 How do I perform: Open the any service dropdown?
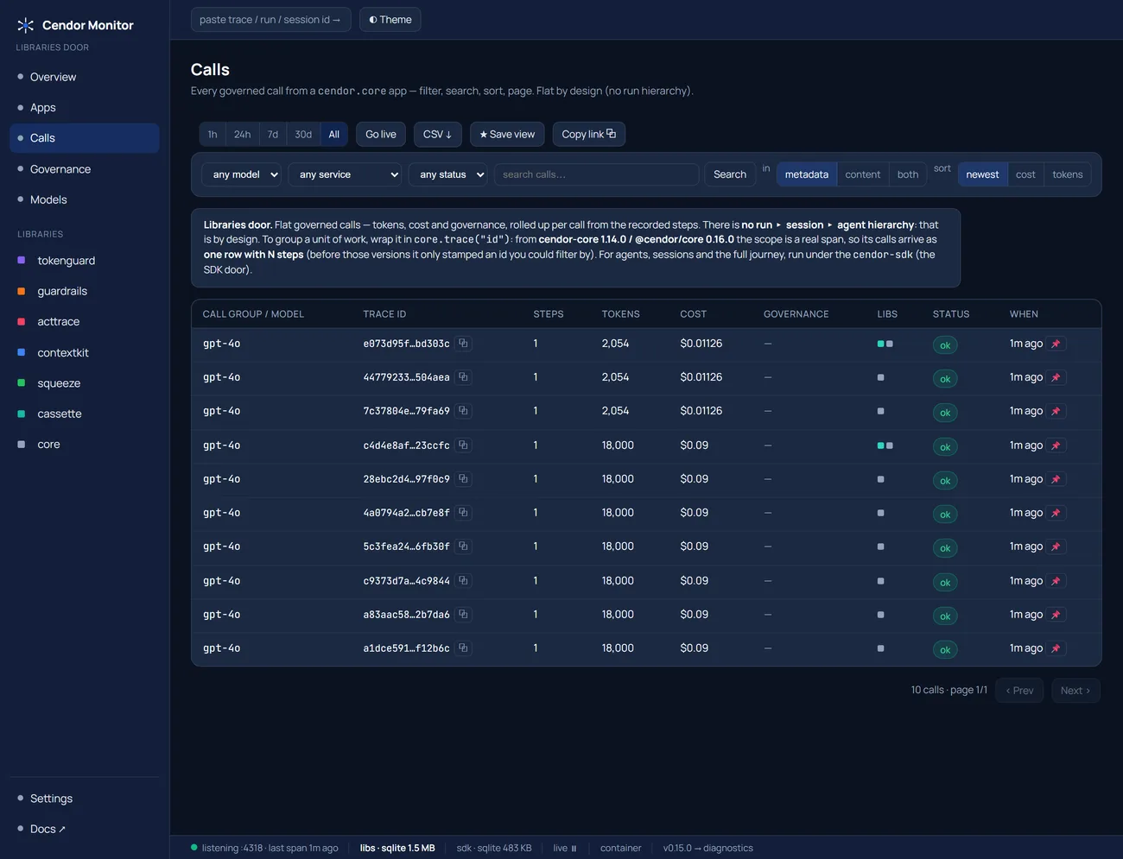click(346, 174)
